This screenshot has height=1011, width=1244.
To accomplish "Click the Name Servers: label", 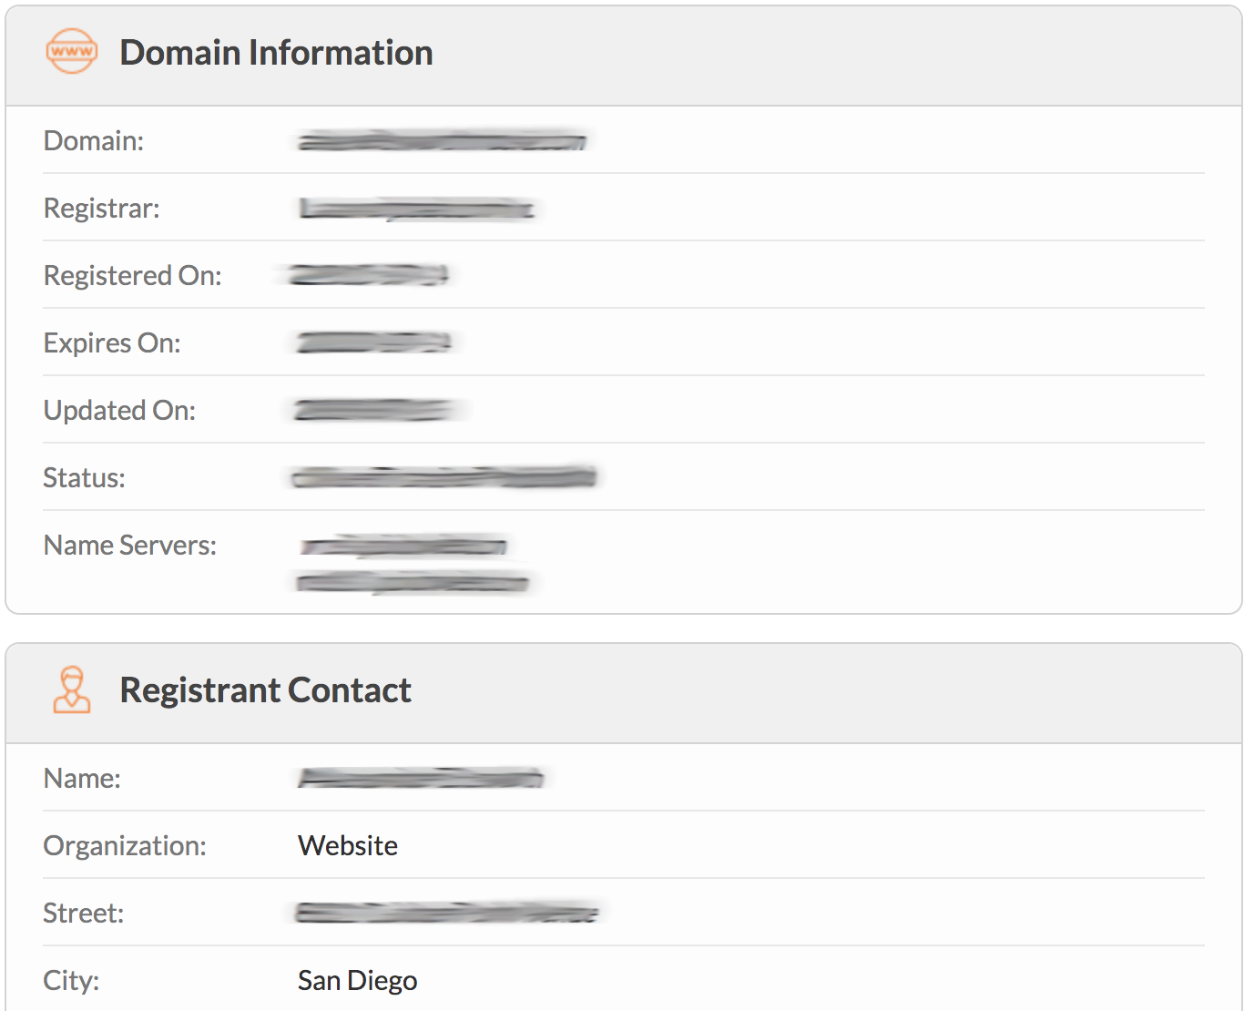I will (130, 546).
